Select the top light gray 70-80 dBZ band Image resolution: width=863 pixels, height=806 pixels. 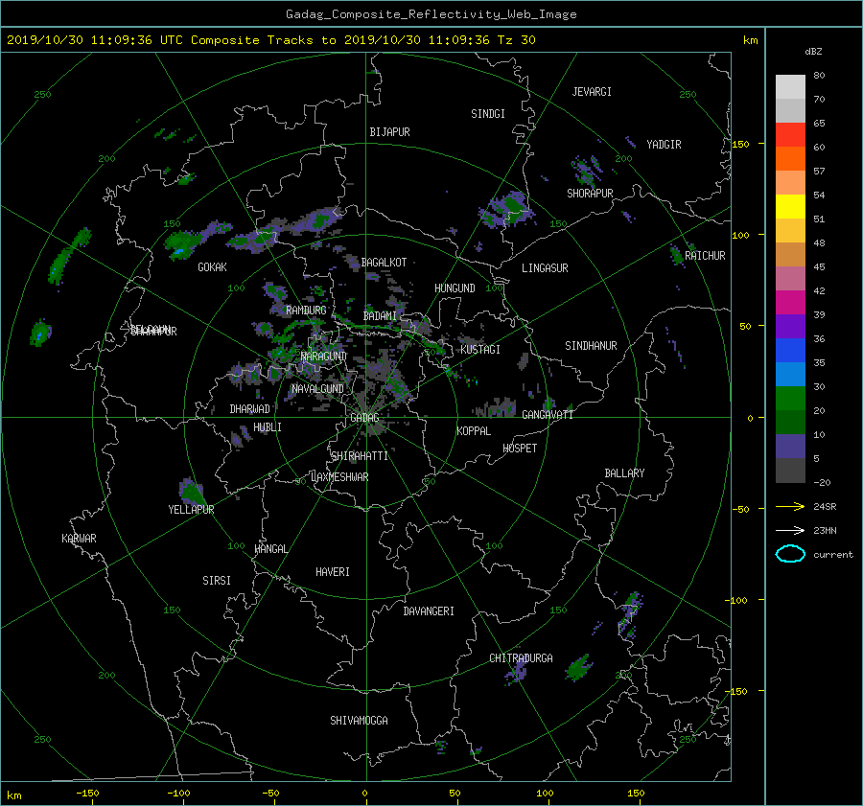(790, 87)
